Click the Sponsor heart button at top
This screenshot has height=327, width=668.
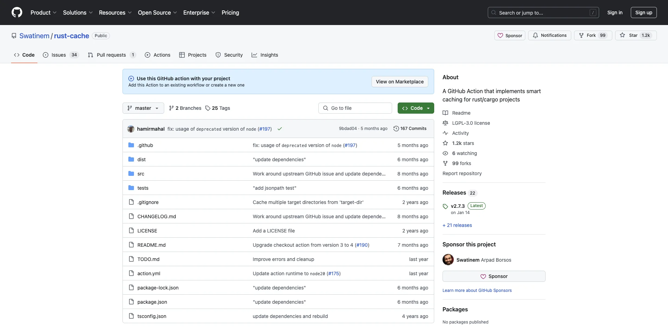click(510, 35)
